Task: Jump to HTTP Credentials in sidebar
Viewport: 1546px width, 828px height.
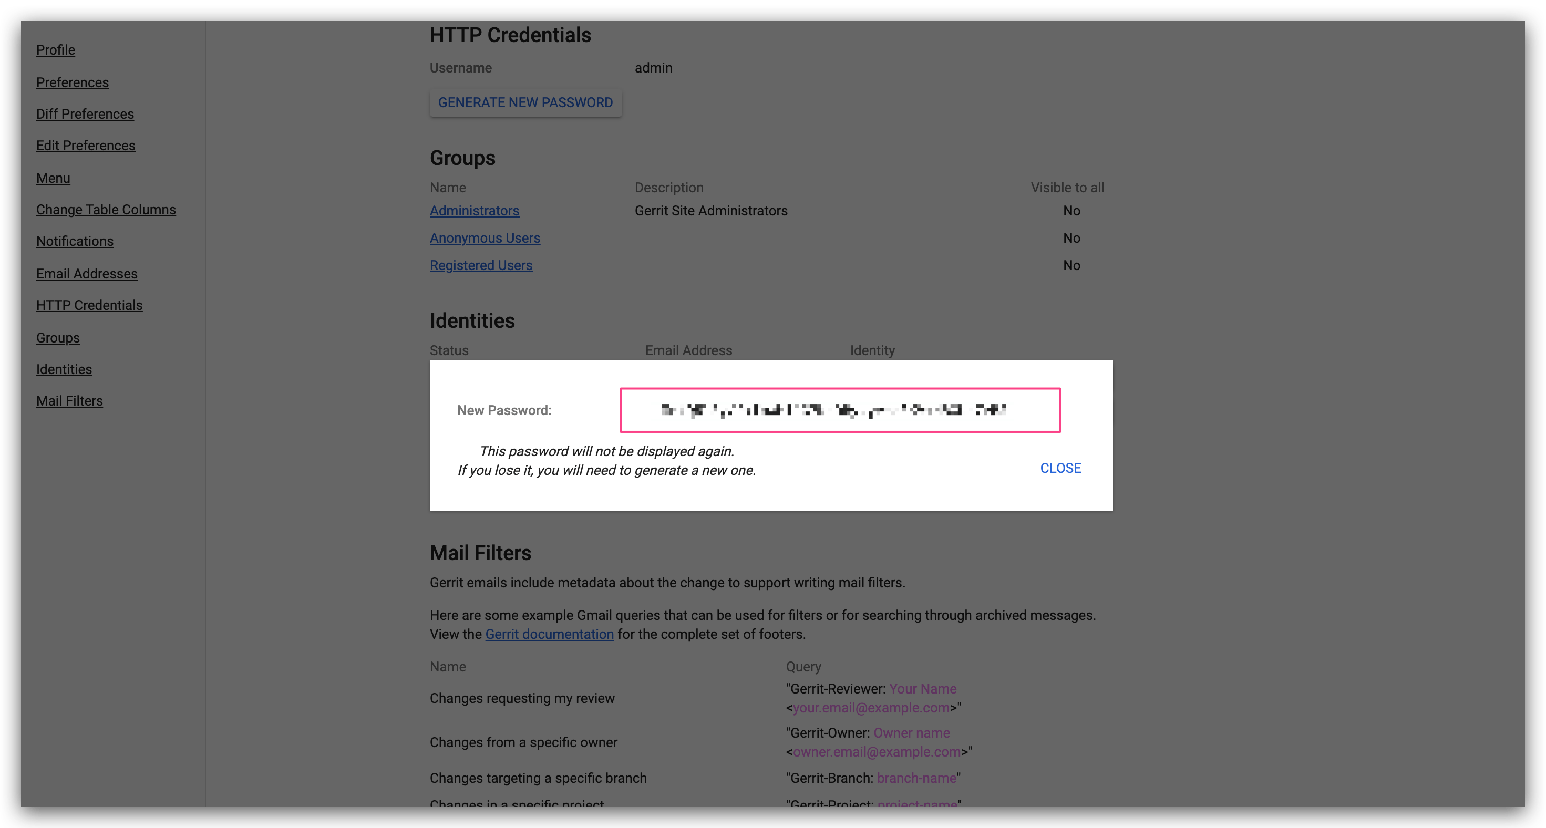Action: pos(89,305)
